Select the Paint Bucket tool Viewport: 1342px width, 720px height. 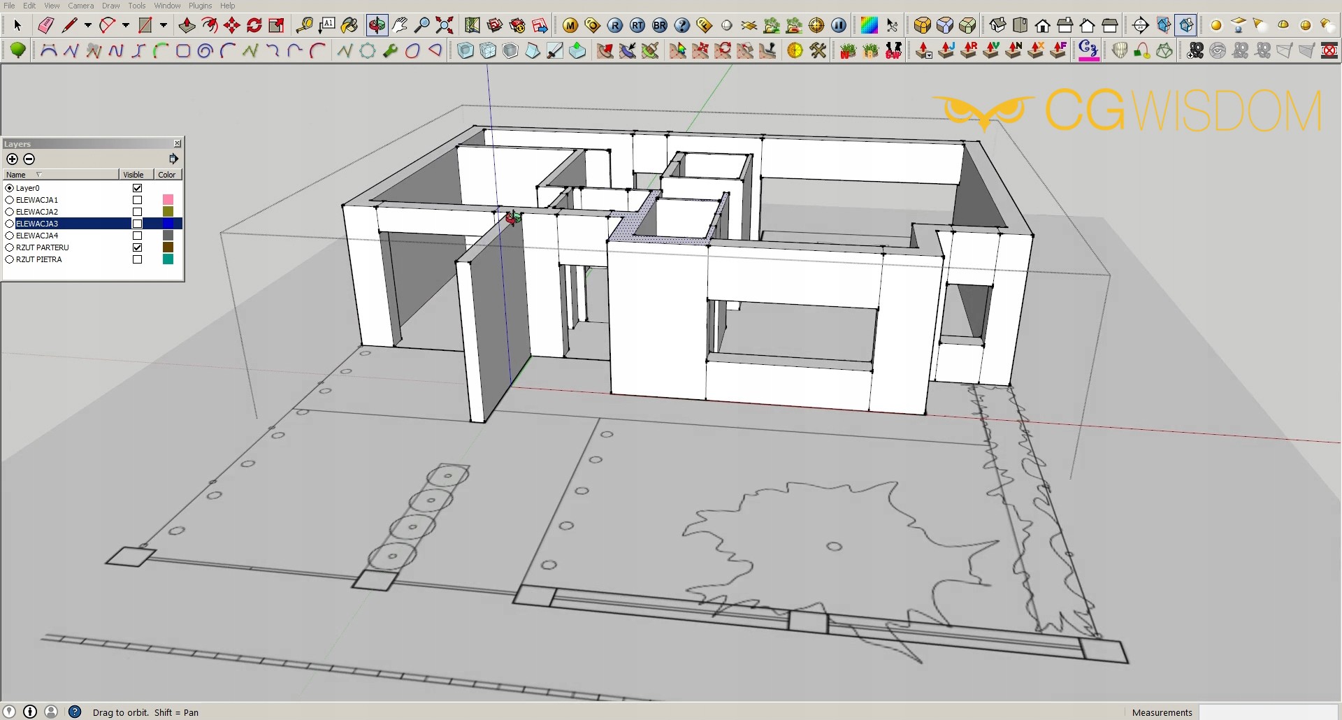[x=349, y=26]
